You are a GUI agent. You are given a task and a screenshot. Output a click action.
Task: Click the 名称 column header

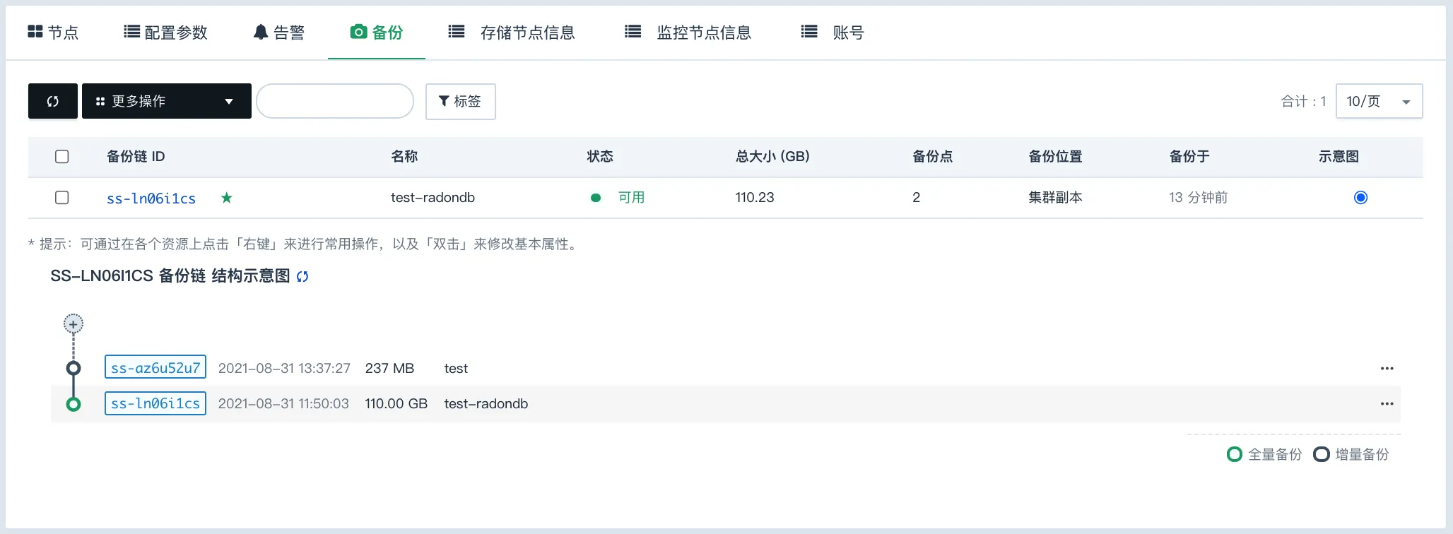(404, 156)
